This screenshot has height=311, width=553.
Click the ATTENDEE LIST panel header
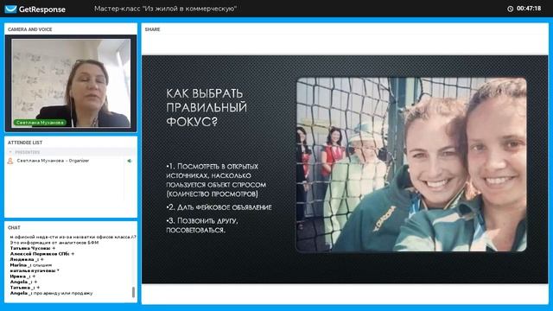[x=25, y=143]
